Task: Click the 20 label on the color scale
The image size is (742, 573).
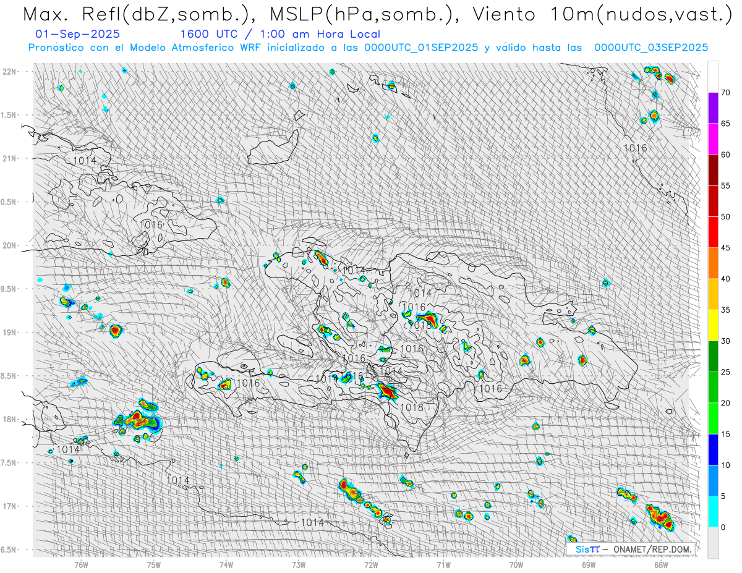Action: click(x=725, y=403)
